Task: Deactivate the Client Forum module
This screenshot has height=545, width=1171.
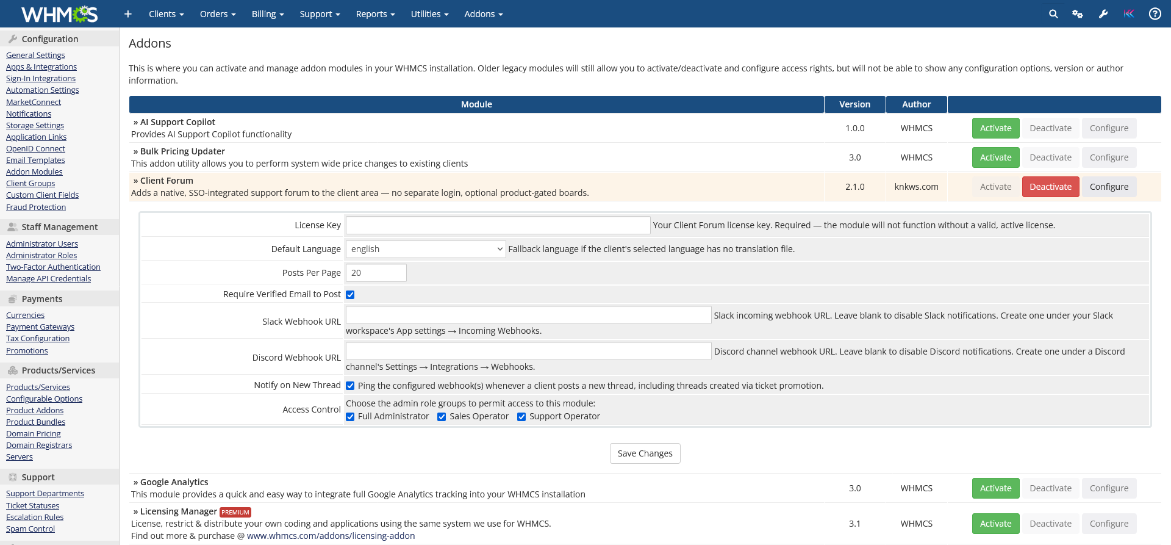Action: pyautogui.click(x=1050, y=187)
